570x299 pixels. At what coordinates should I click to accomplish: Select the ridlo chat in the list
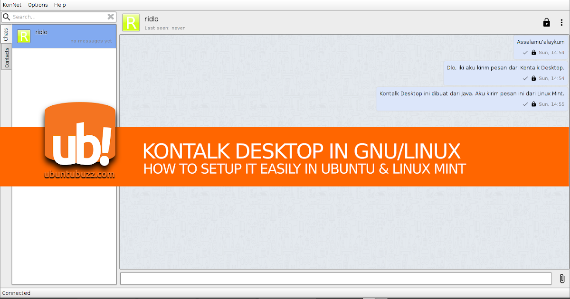click(x=64, y=36)
